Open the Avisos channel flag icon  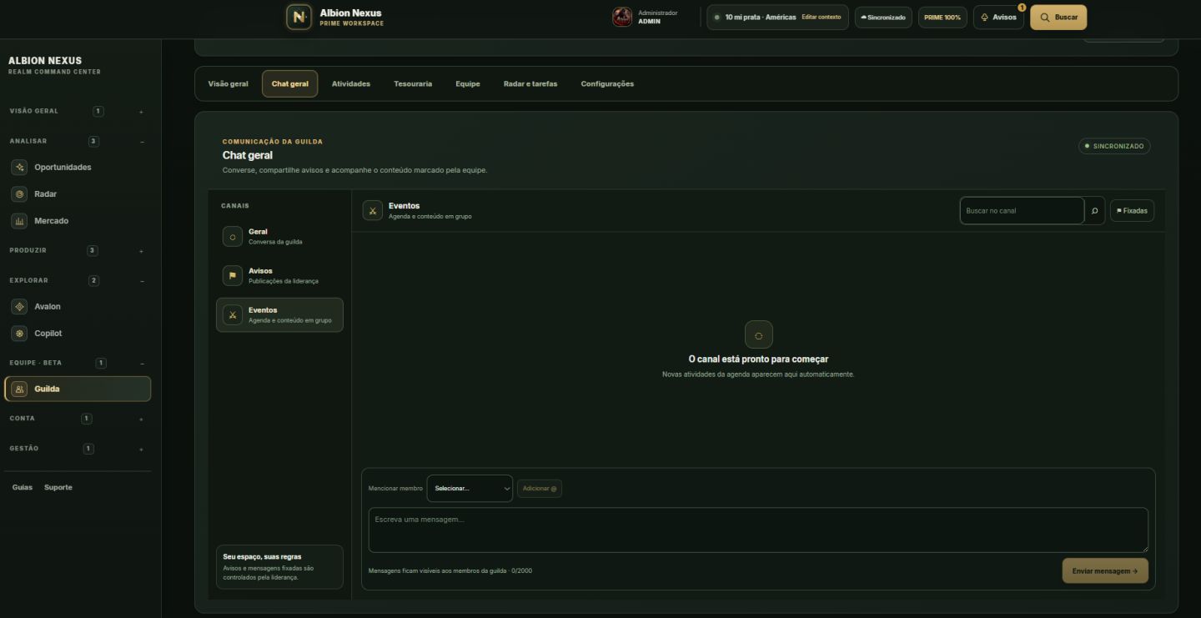click(233, 276)
